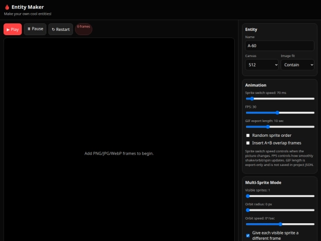Click the Multi-Sprite Mode section heading
This screenshot has width=321, height=241.
263,183
